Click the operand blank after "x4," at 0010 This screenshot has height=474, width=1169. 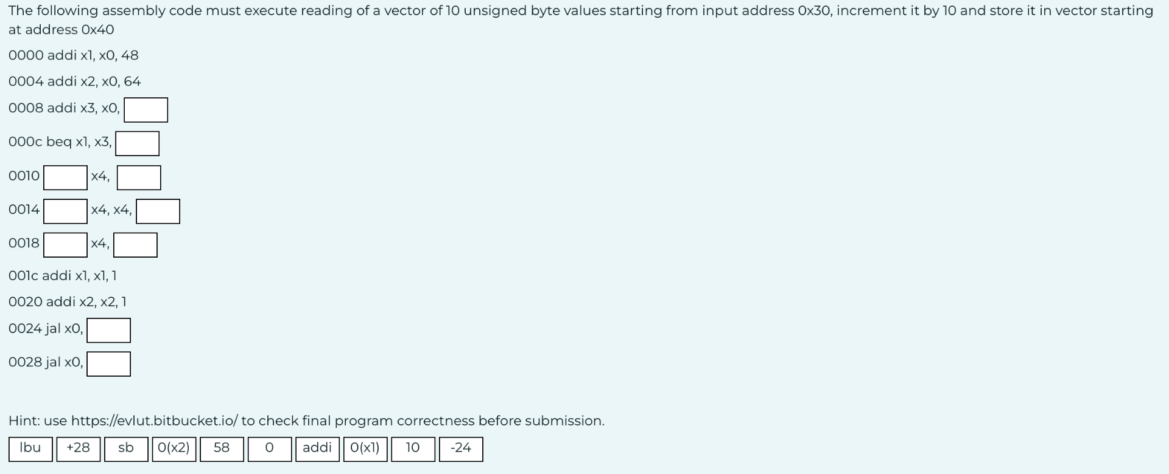click(138, 177)
